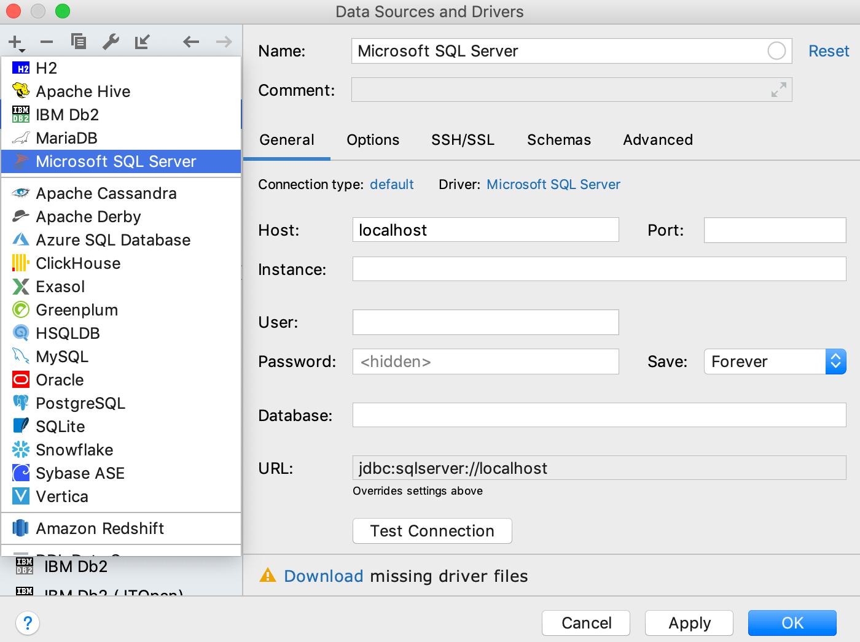Viewport: 860px width, 642px height.
Task: Focus the Password field
Action: pyautogui.click(x=486, y=362)
